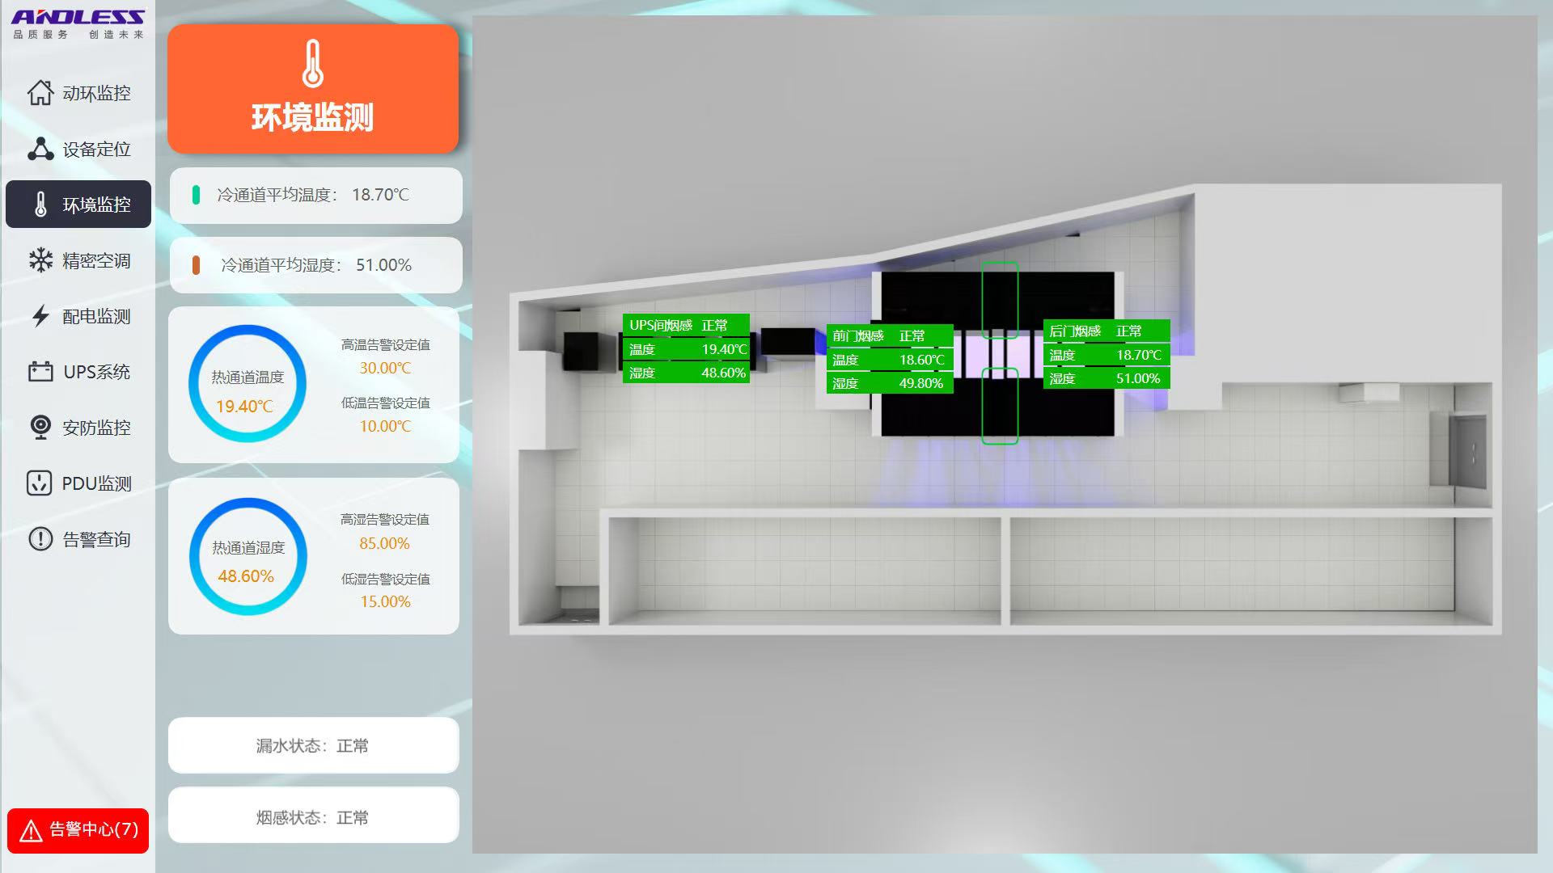Click the 告警查询 exclamation icon

coord(40,539)
